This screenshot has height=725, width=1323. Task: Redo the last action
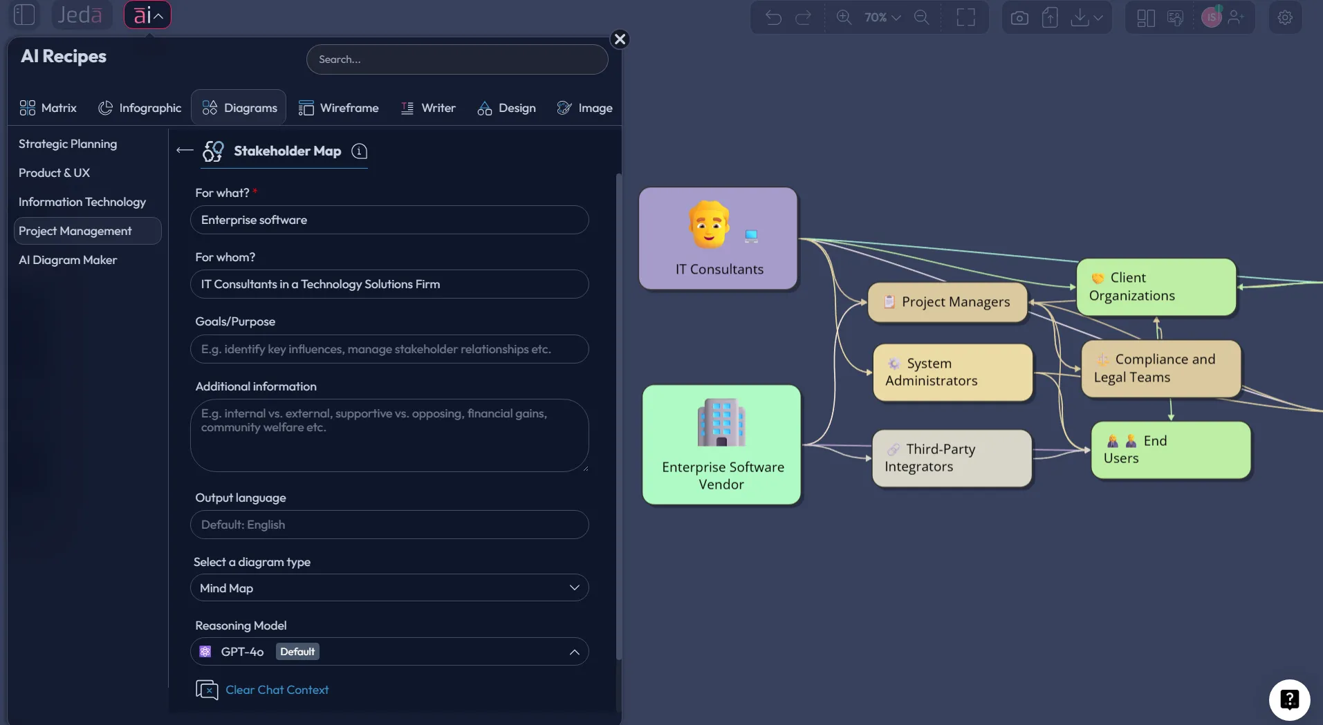pos(804,17)
